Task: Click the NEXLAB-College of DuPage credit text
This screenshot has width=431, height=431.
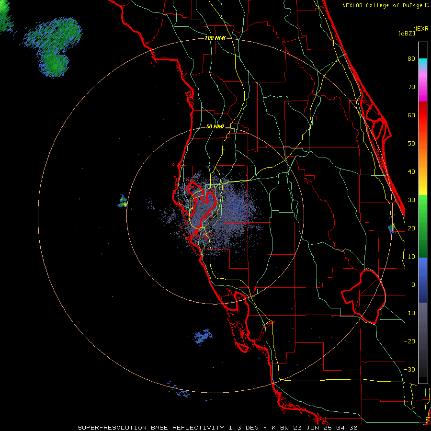Action: [385, 5]
